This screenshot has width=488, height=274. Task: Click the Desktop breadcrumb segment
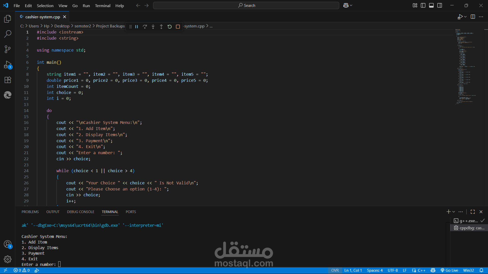(x=62, y=26)
